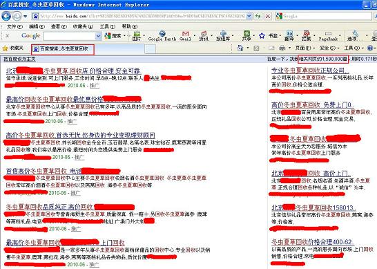Click the 图片 images toolbar icon
Viewport: 377px width, 269px height.
pyautogui.click(x=137, y=36)
